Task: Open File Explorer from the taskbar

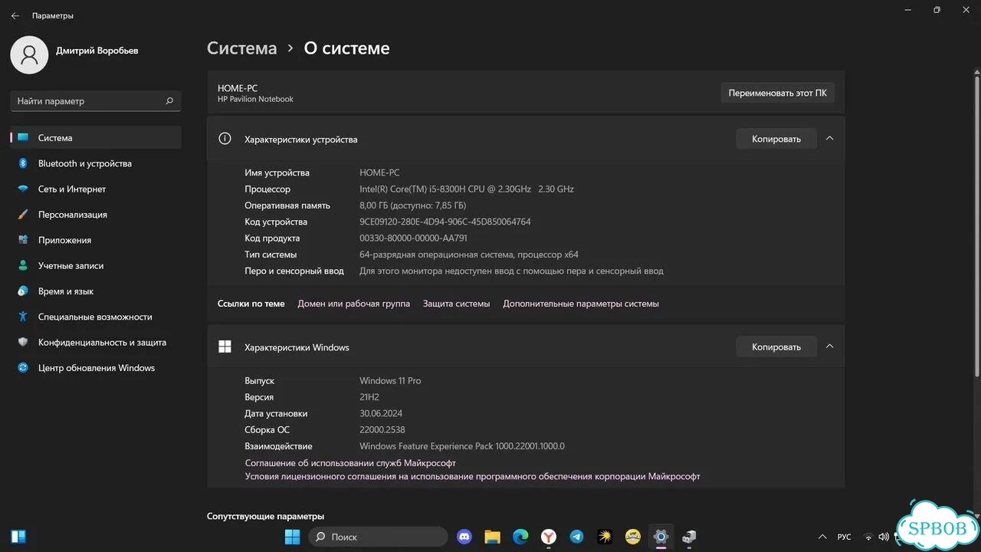Action: point(492,537)
